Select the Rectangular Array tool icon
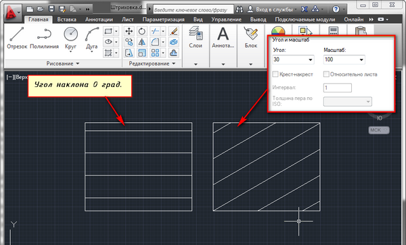The image size is (406, 245). tap(155, 53)
